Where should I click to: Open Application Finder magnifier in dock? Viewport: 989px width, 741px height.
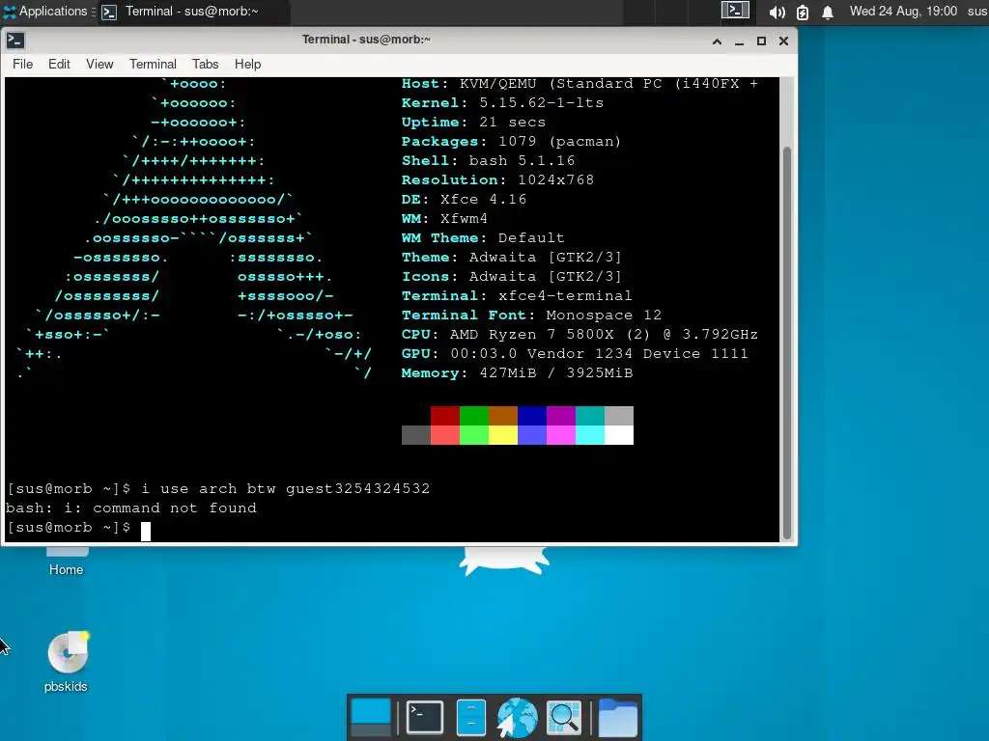pyautogui.click(x=563, y=717)
